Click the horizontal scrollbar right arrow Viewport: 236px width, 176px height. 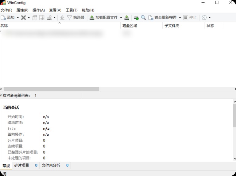pyautogui.click(x=235, y=89)
